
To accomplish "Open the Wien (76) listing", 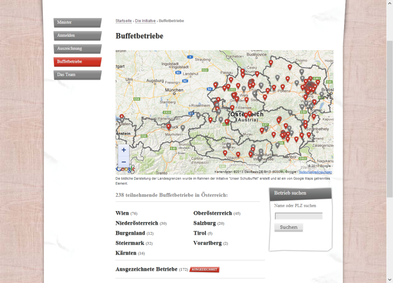I will 126,213.
